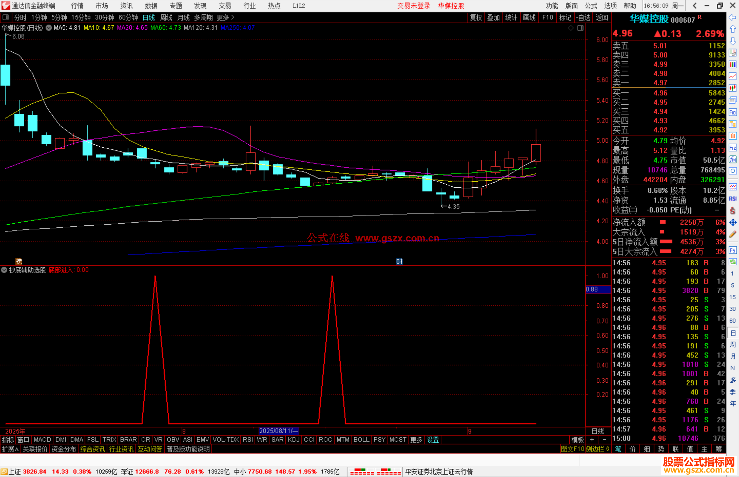Click the 0.88 value marker on indicator axis

pyautogui.click(x=598, y=289)
